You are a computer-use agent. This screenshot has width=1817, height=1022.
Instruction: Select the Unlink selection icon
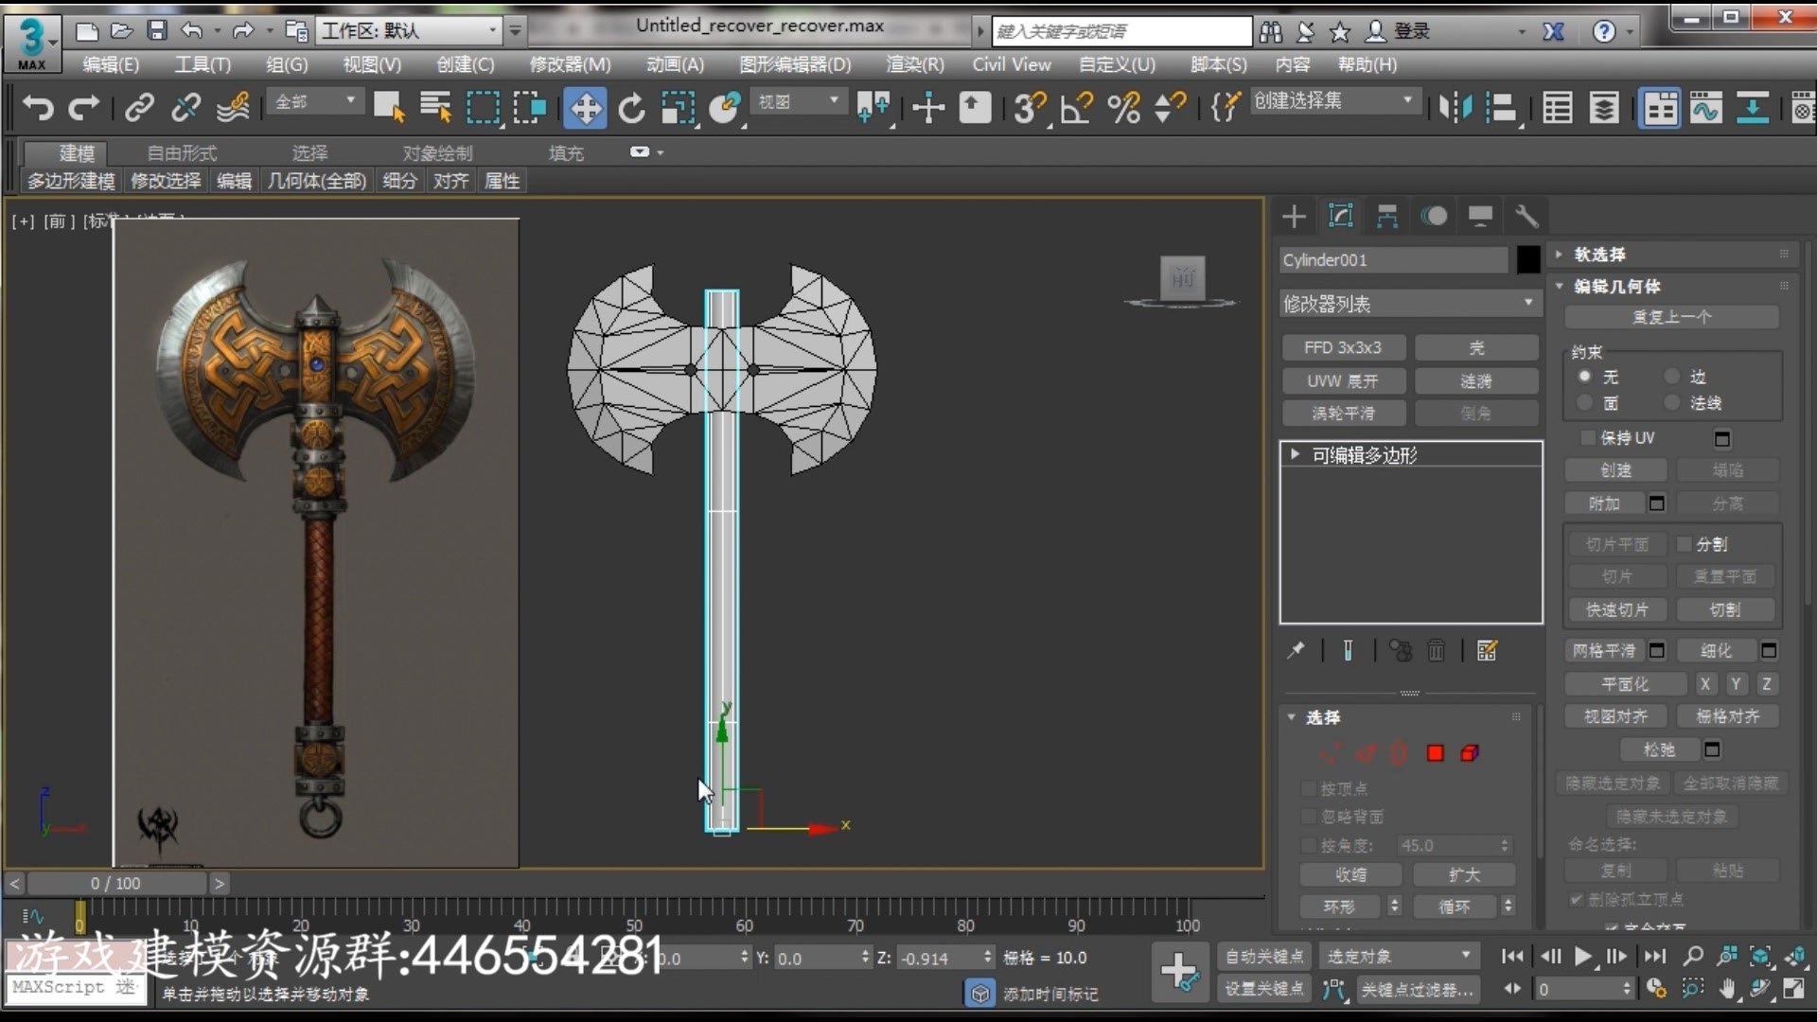(x=185, y=107)
